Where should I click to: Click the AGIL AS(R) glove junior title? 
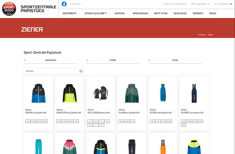coord(99,113)
